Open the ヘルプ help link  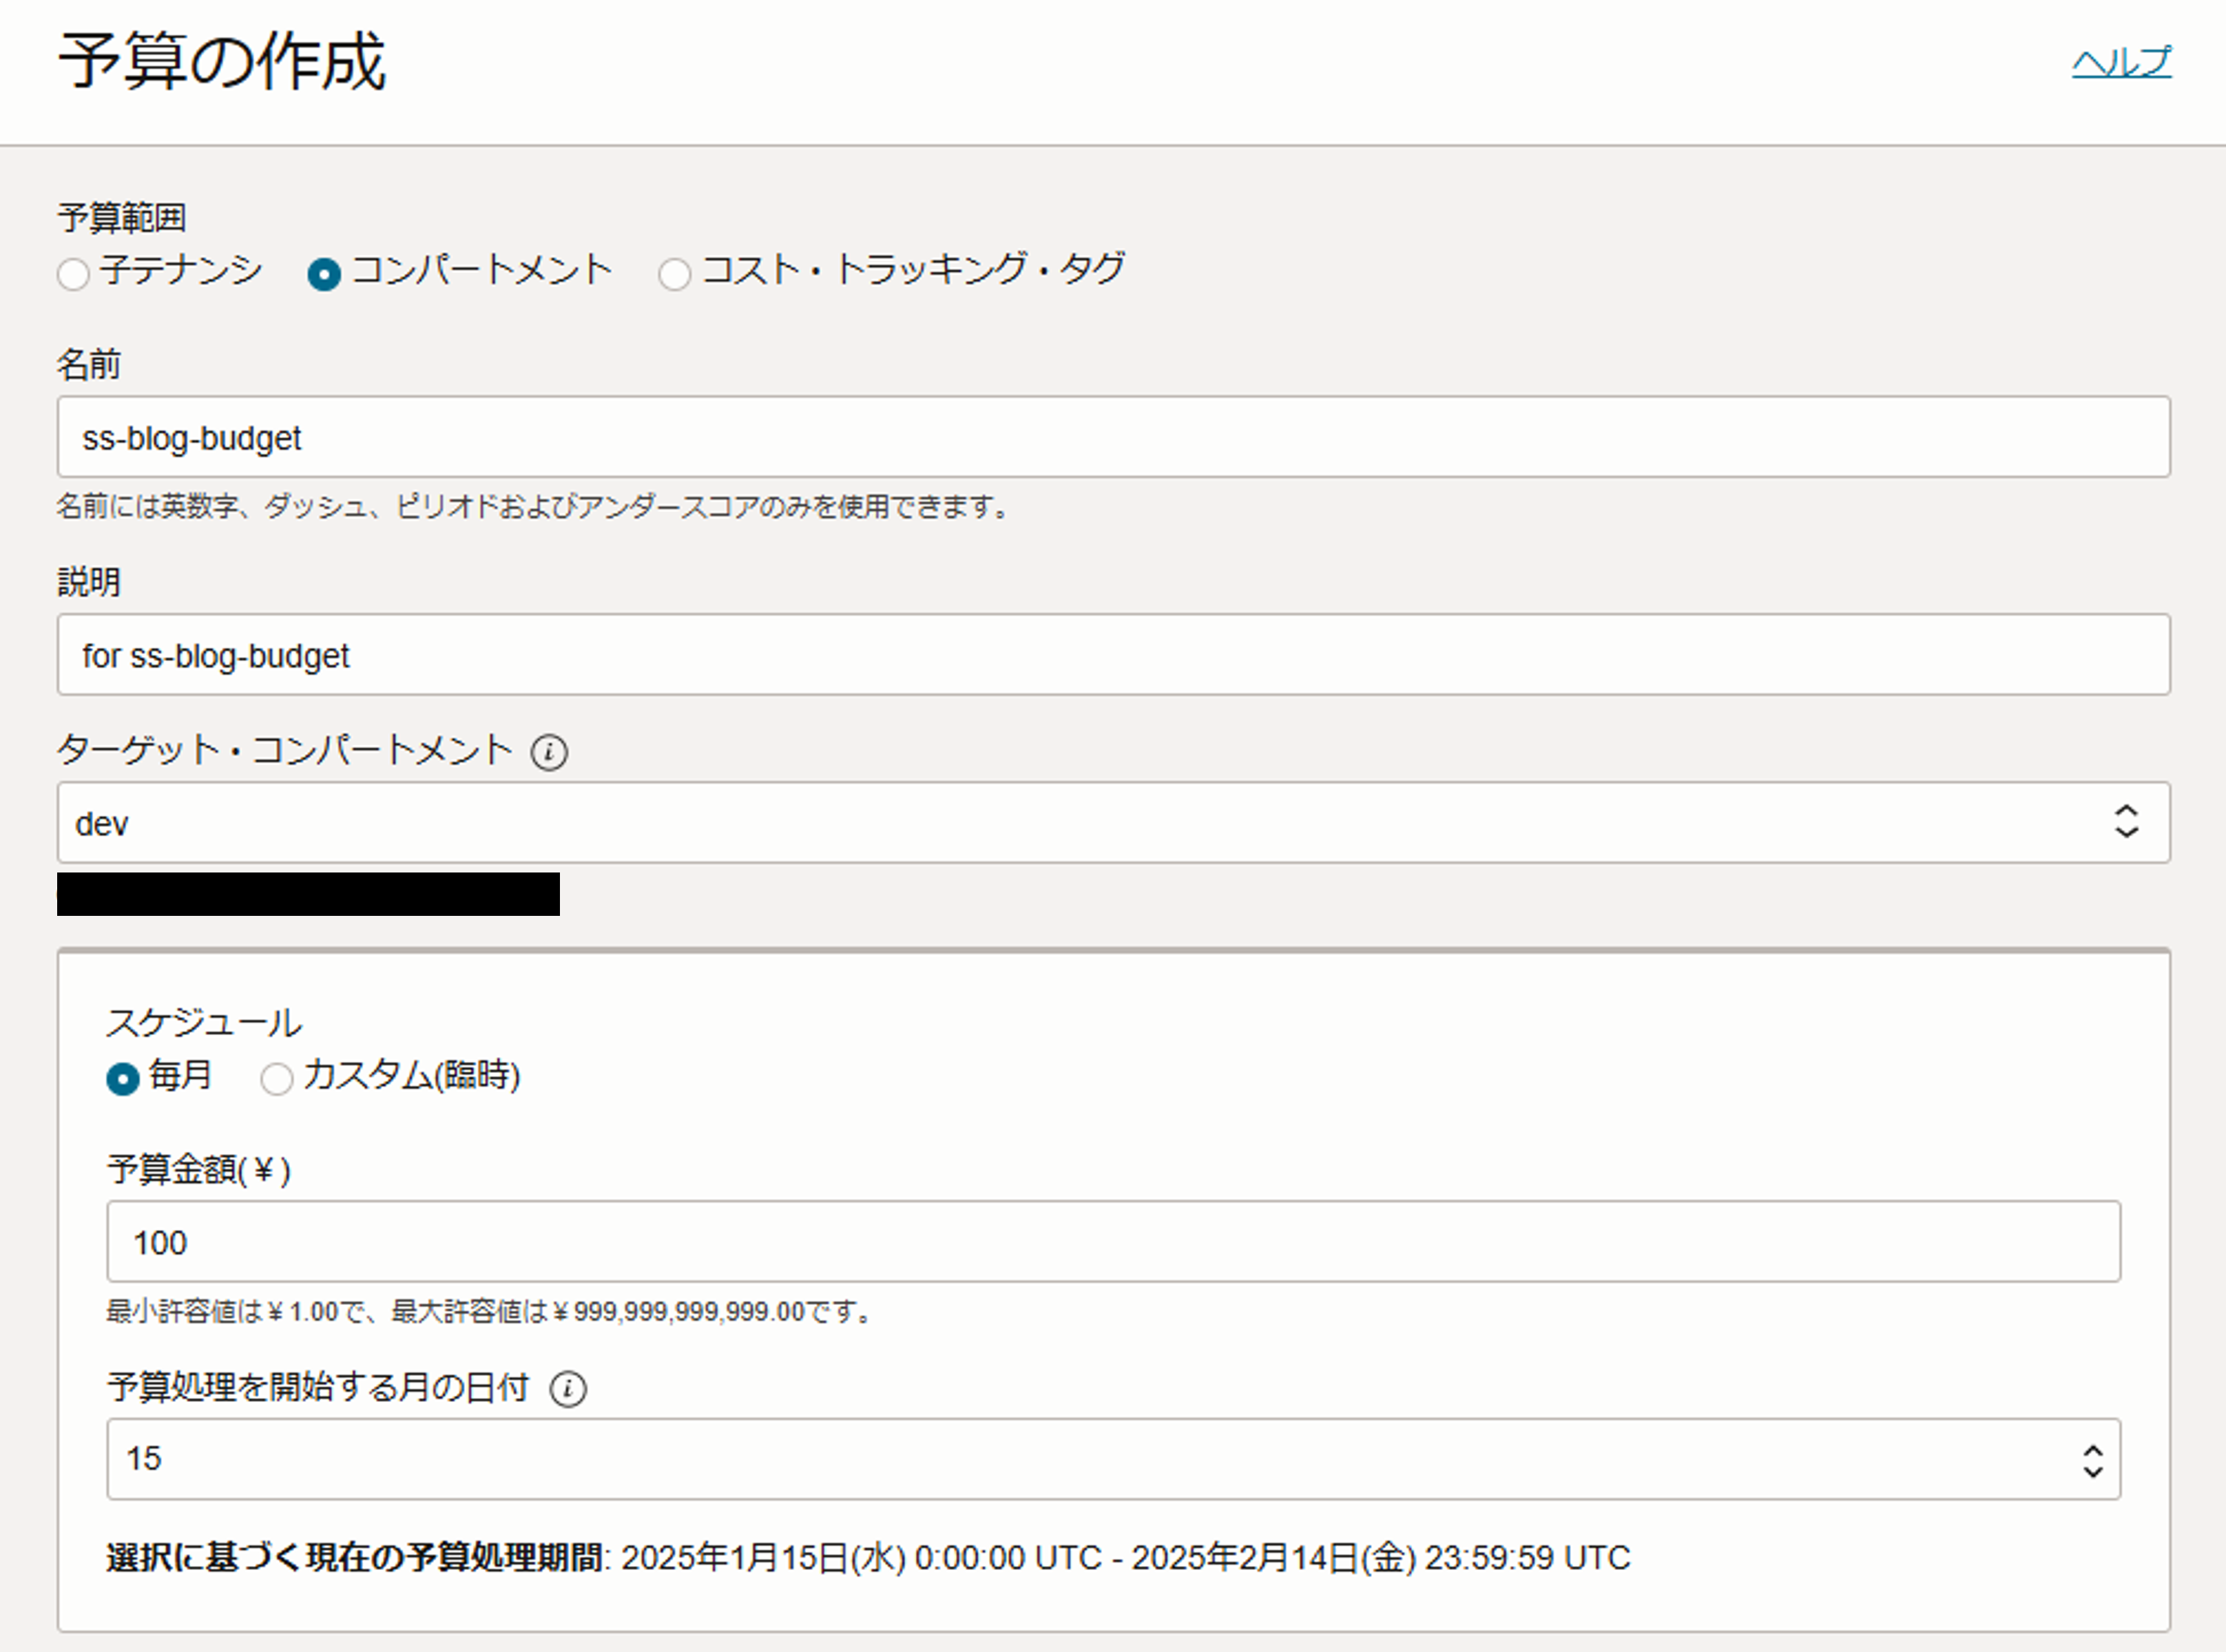(2121, 62)
